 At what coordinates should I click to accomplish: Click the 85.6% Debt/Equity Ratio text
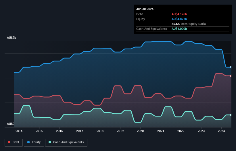(189, 24)
